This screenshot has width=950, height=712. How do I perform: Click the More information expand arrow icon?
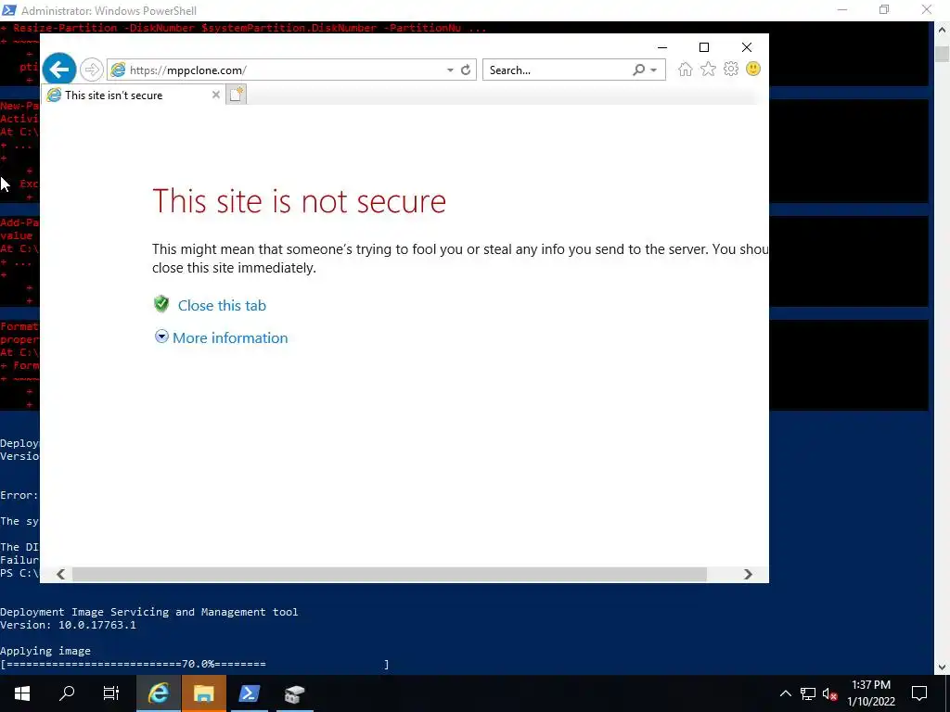(161, 337)
